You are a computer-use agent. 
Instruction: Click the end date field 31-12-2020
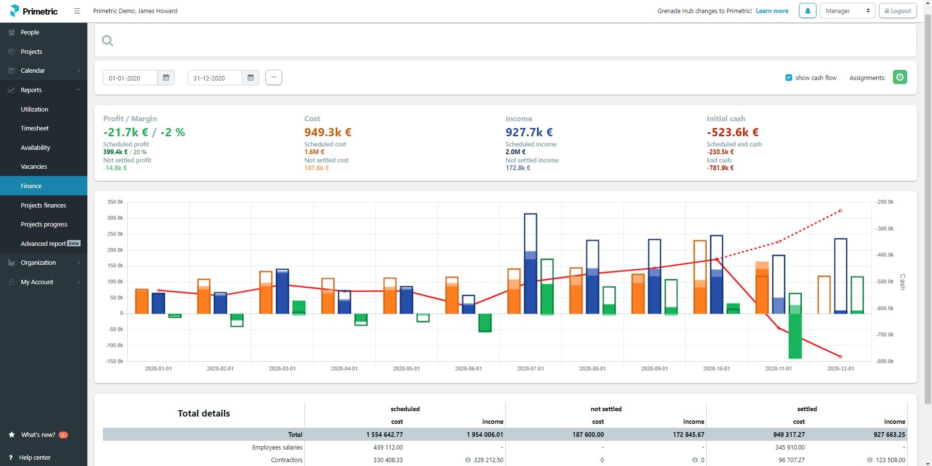(215, 78)
